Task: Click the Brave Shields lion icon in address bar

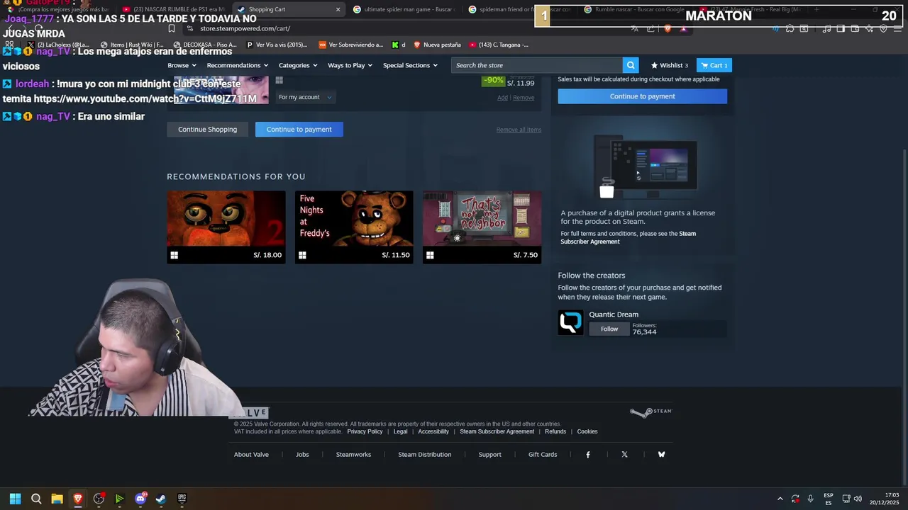Action: (668, 28)
